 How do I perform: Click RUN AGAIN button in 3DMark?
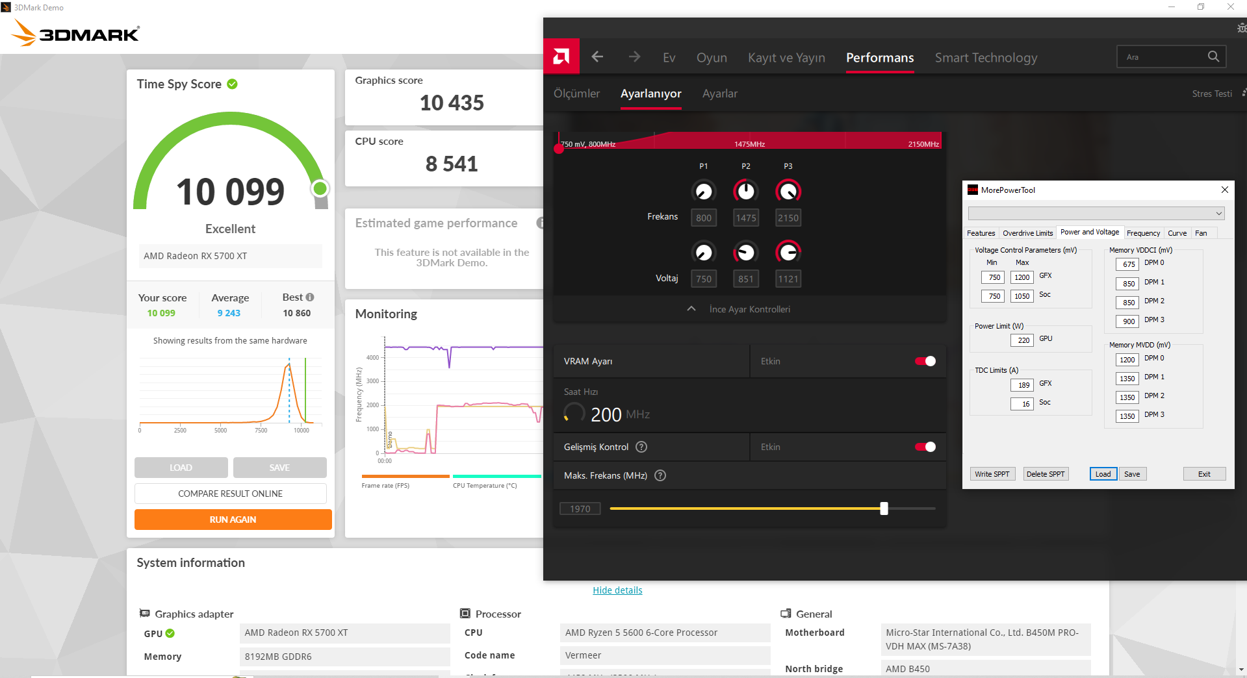tap(233, 520)
